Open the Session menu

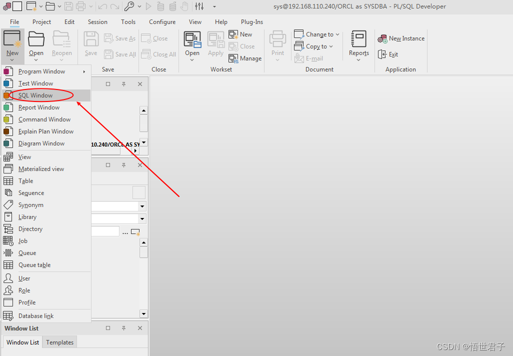97,22
